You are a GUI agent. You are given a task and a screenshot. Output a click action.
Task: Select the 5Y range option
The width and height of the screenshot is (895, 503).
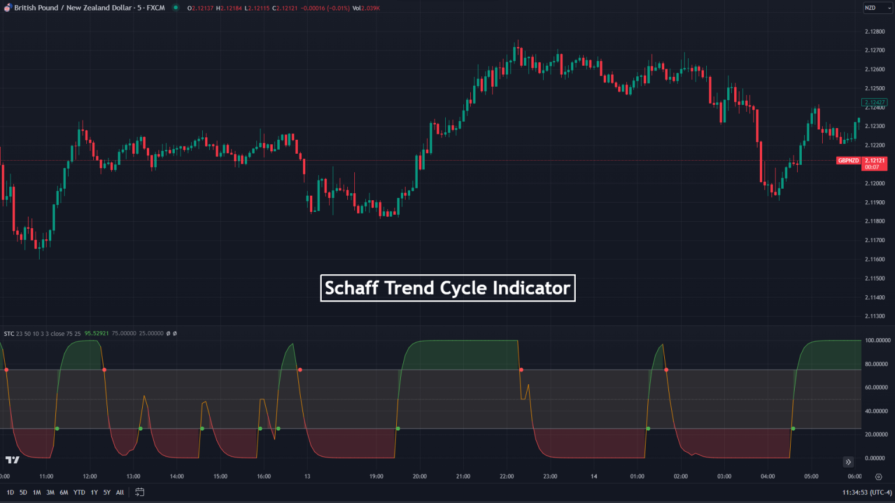pos(107,492)
